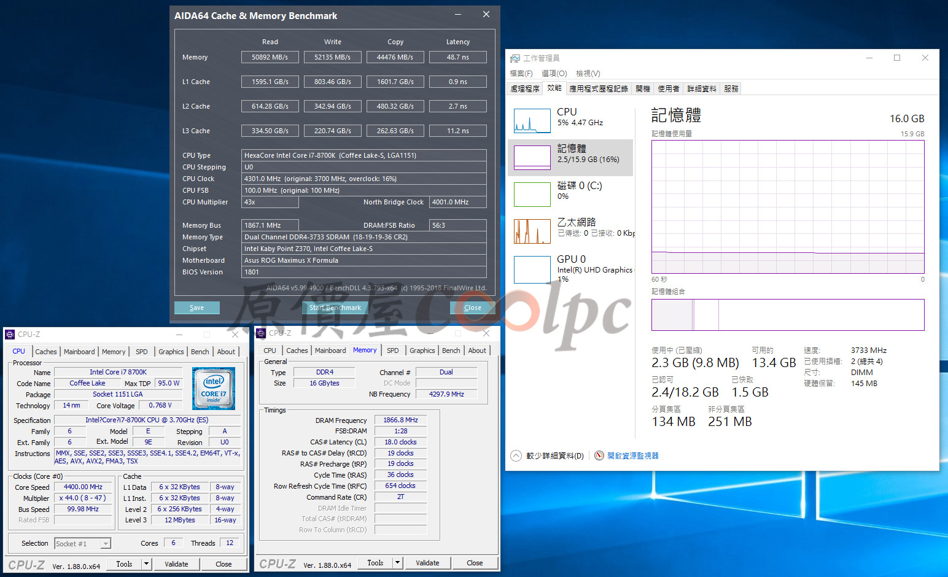Select the CPU performance graph thumbnail
948x577 pixels.
pyautogui.click(x=532, y=121)
